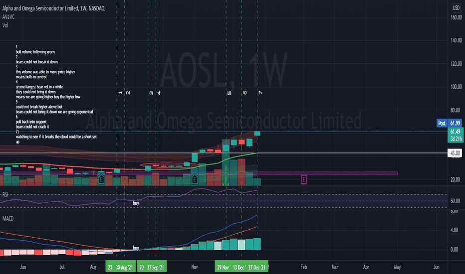Click the note 'pull back into support'
The image size is (465, 274).
[31, 122]
